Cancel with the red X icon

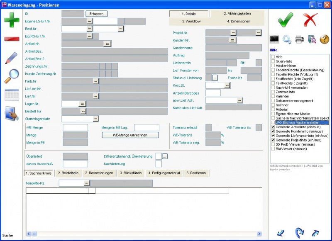[310, 19]
